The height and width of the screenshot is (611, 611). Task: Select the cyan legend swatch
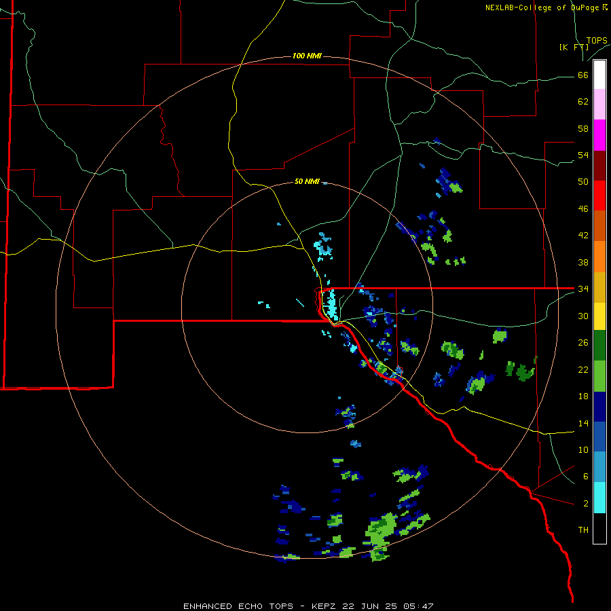click(x=599, y=498)
